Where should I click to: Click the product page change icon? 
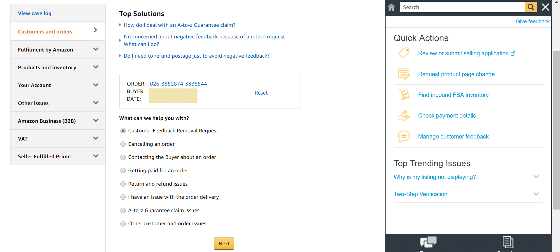404,74
